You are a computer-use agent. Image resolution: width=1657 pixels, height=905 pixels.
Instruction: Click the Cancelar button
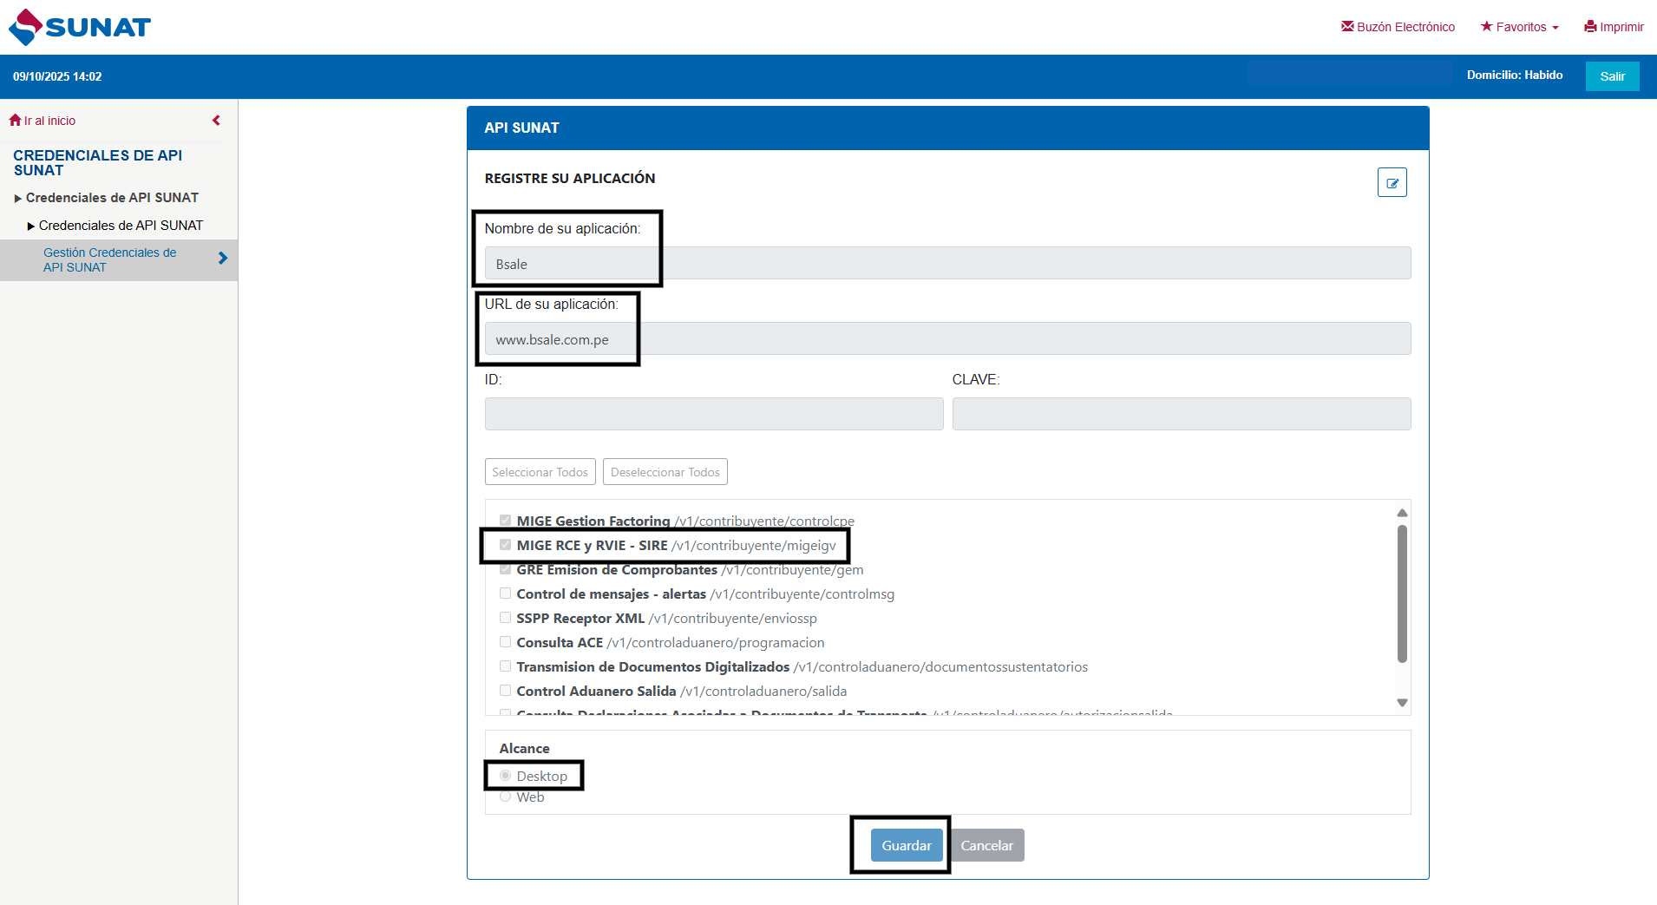986,845
